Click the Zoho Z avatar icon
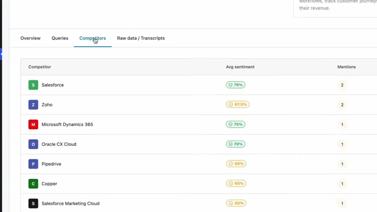This screenshot has width=377, height=212. (x=33, y=105)
